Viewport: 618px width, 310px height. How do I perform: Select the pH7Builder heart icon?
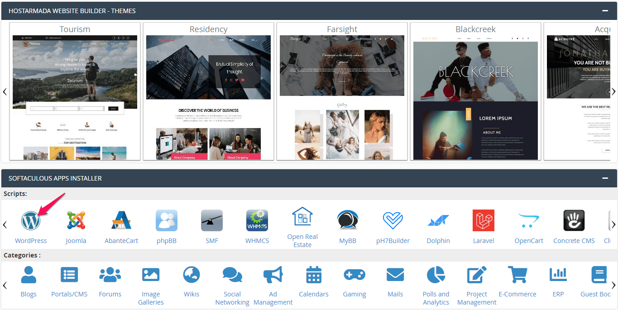[x=393, y=220]
